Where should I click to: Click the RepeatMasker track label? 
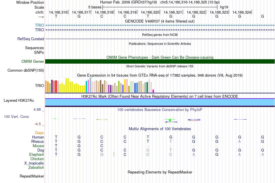pyautogui.click(x=32, y=176)
